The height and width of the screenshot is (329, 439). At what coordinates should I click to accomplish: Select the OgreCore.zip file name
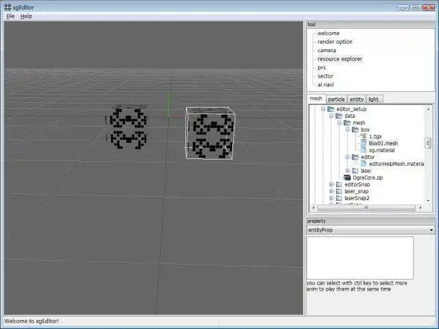pos(368,178)
